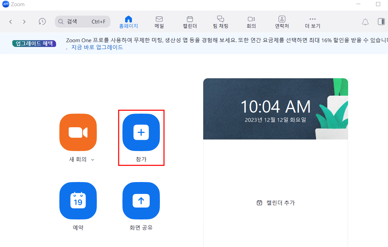Switch to the 홈페이지 tab
This screenshot has width=388, height=247.
pyautogui.click(x=129, y=22)
